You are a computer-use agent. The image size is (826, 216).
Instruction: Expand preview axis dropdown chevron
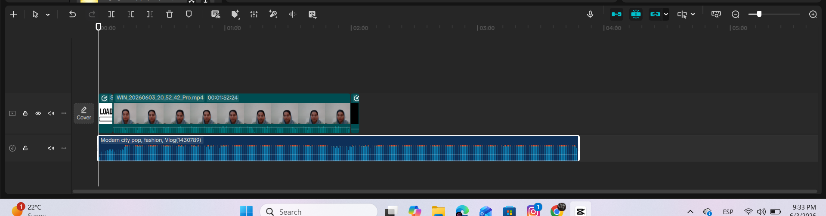pyautogui.click(x=693, y=15)
